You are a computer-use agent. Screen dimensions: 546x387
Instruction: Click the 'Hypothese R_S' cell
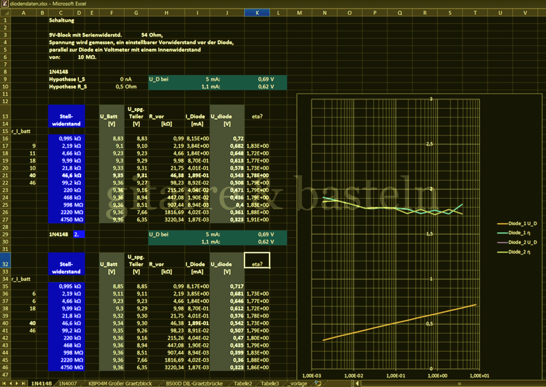pyautogui.click(x=68, y=87)
